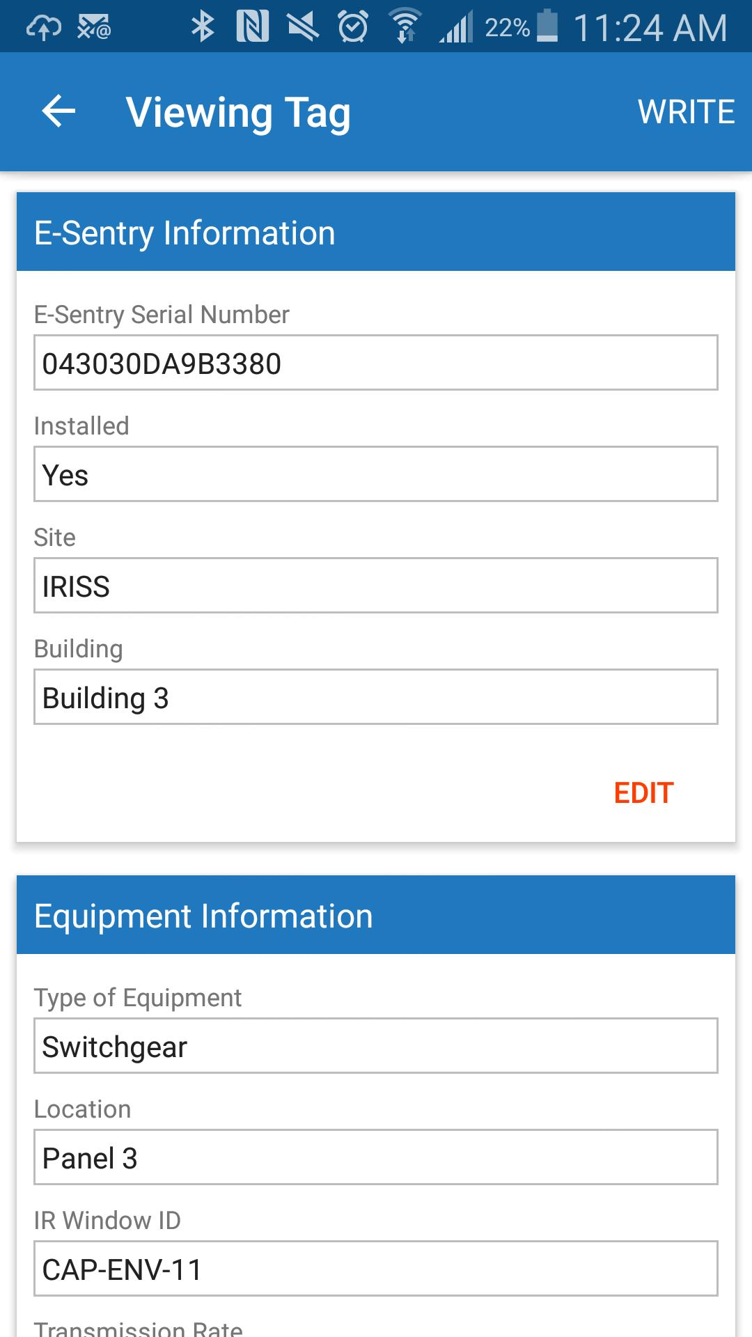Select the Location field showing Panel 3
Image resolution: width=752 pixels, height=1337 pixels.
coord(376,1157)
